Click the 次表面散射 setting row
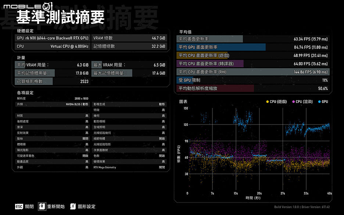This screenshot has width=344, height=215. pos(129,150)
